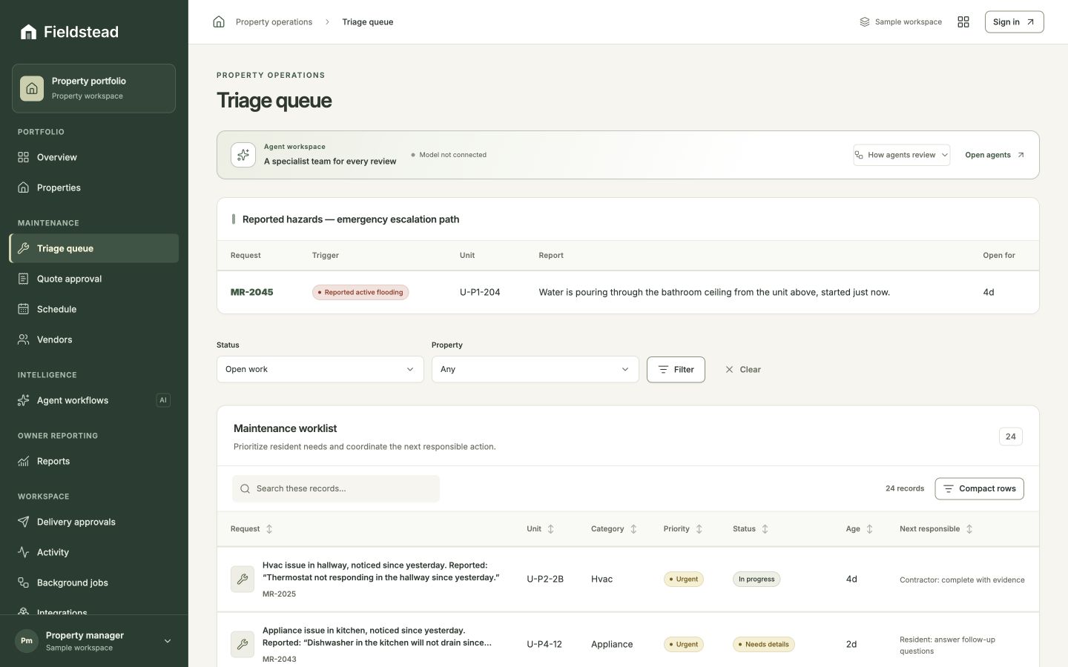1068x667 pixels.
Task: Expand the How agents review dropdown
Action: pyautogui.click(x=901, y=155)
